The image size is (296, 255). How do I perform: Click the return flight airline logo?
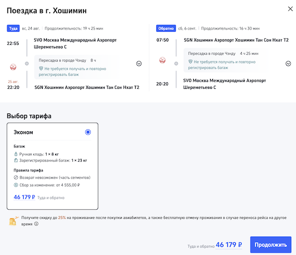tap(162, 61)
